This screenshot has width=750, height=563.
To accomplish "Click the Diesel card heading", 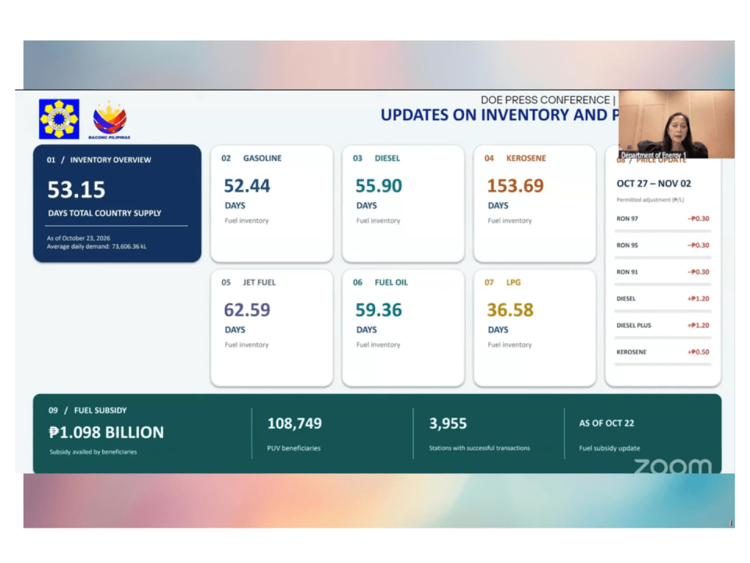I will [x=376, y=158].
